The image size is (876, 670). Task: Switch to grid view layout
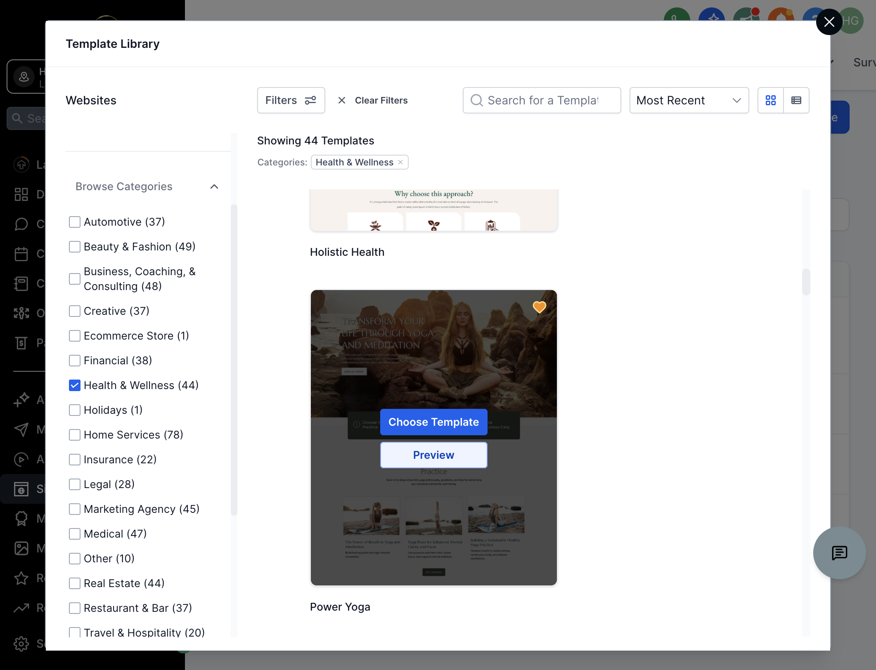(x=771, y=100)
